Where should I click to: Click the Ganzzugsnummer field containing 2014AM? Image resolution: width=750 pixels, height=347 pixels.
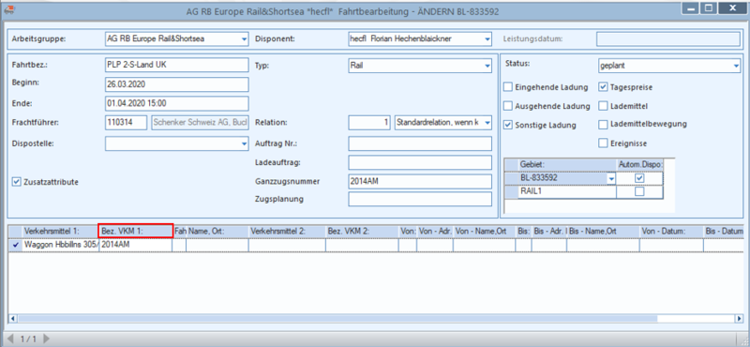tap(420, 181)
